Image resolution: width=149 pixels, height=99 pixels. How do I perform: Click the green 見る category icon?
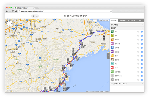(x=112, y=32)
